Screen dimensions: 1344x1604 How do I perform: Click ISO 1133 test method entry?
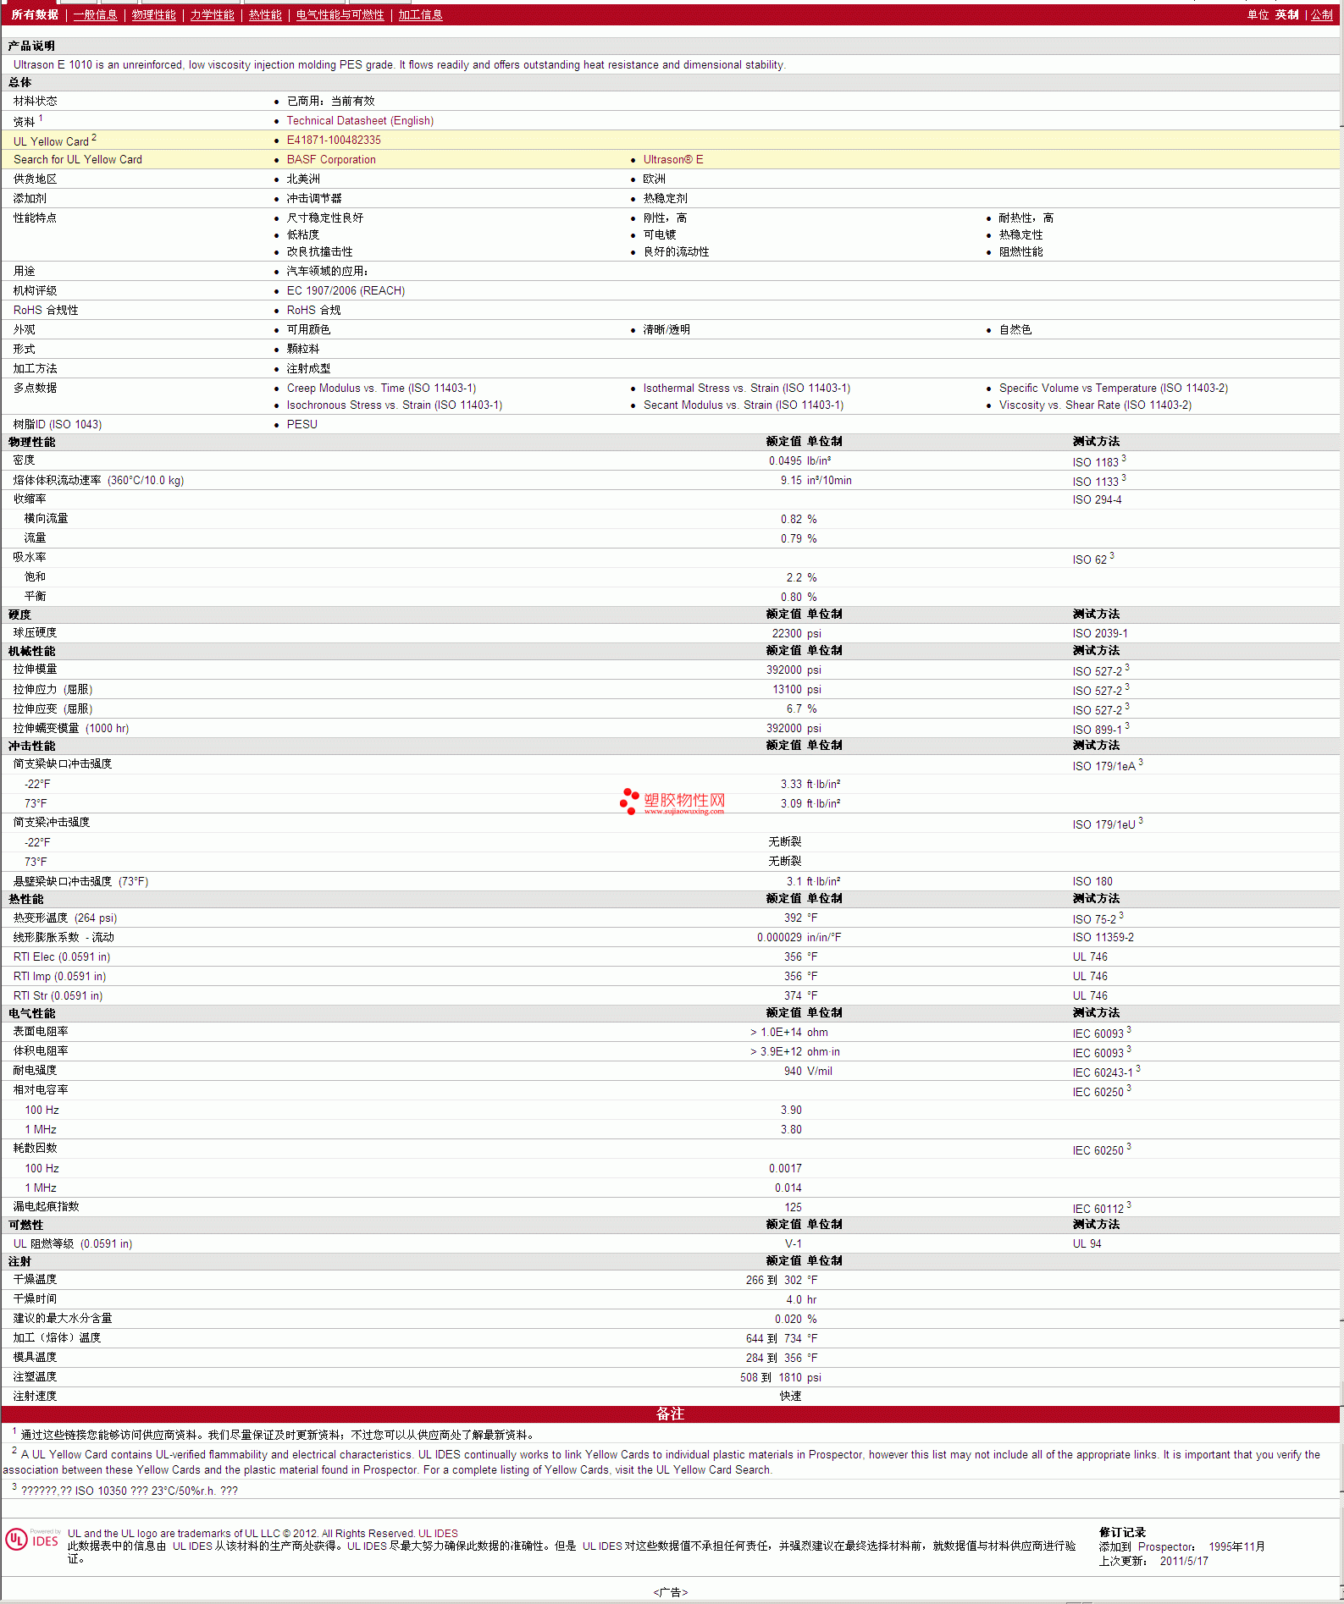(x=1099, y=481)
